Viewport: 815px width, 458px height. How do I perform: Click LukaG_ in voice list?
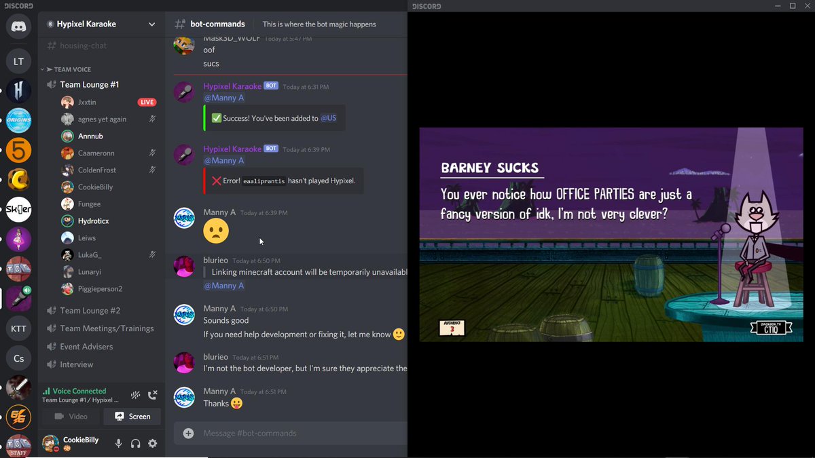(109, 255)
